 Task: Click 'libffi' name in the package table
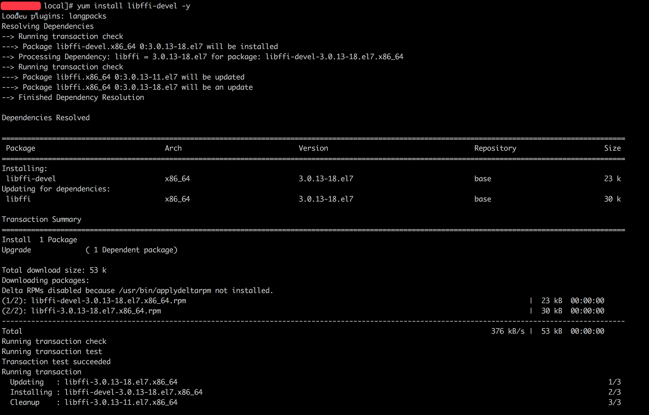click(x=19, y=199)
